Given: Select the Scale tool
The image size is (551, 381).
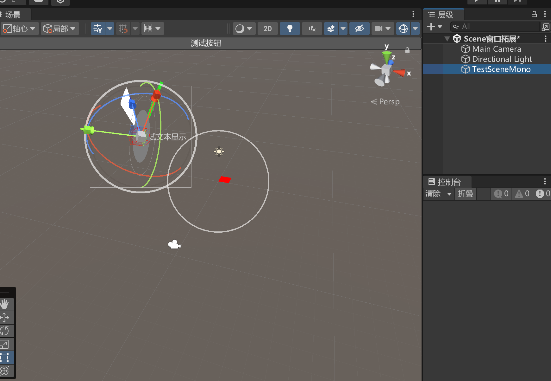Looking at the screenshot, I should 5,344.
